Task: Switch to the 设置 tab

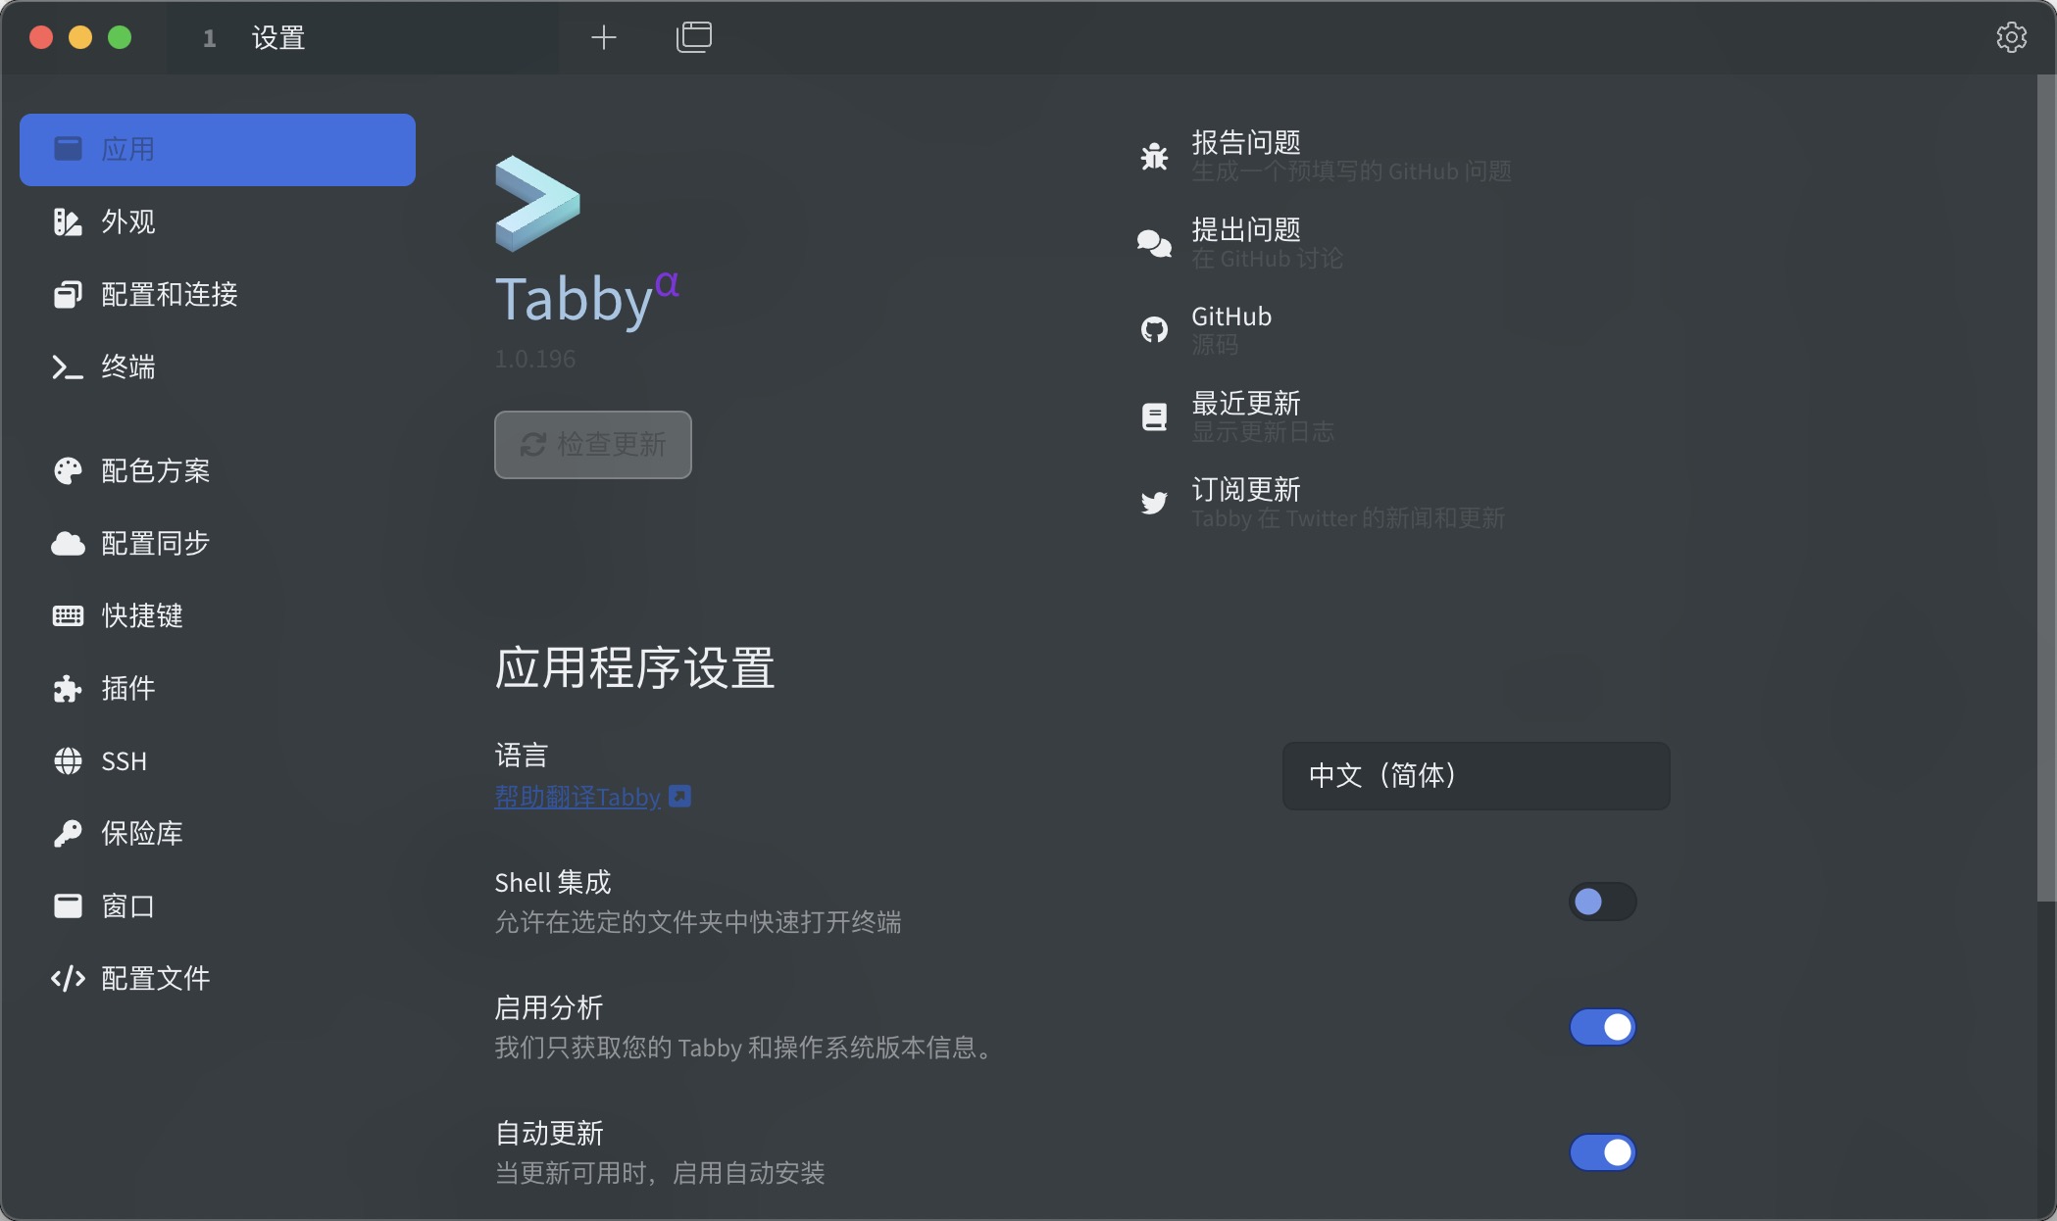Action: (x=277, y=38)
